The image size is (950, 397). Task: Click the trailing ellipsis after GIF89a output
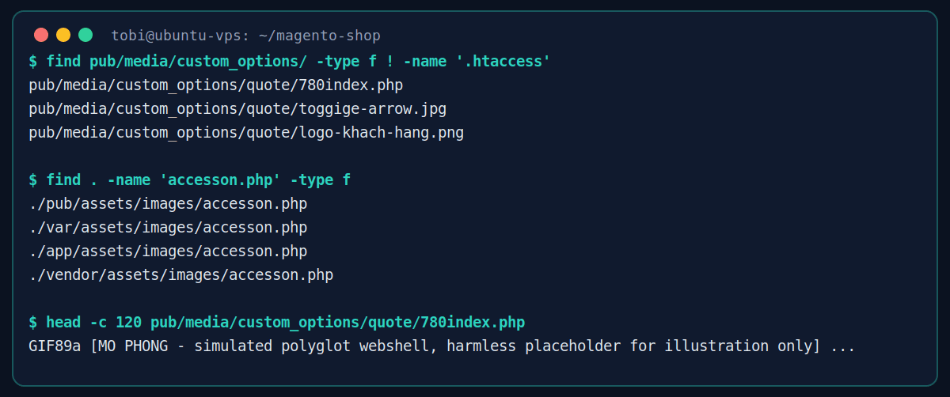pos(843,346)
